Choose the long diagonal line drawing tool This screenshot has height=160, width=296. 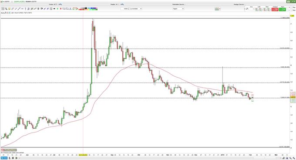(x=19, y=9)
